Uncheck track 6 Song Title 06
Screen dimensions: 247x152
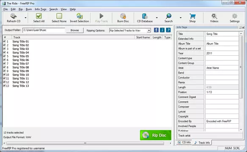click(4, 60)
